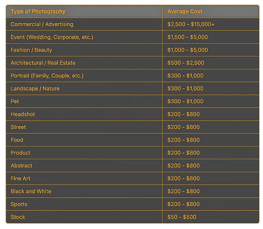Select the "Commercial / Advertising" cell
The width and height of the screenshot is (263, 229).
(42, 24)
